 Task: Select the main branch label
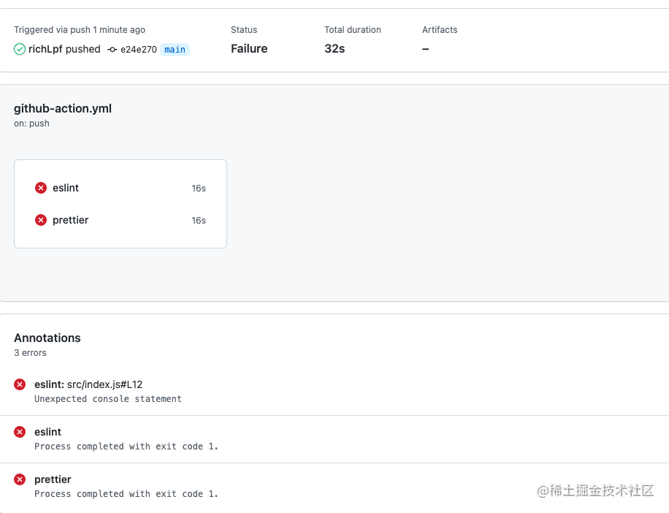click(175, 50)
